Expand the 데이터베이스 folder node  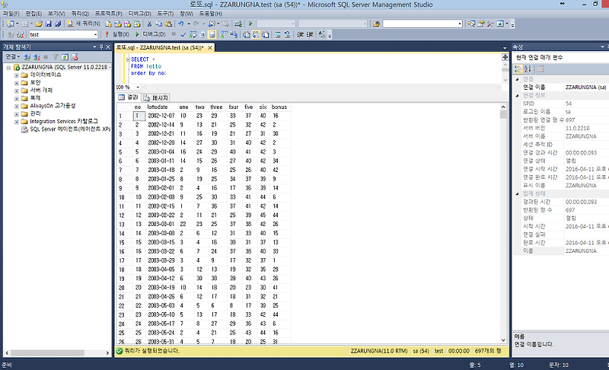coord(16,75)
